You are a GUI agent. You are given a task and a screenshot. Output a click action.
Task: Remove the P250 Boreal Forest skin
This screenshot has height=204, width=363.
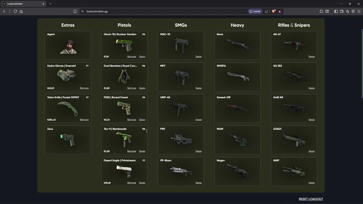[x=132, y=120]
